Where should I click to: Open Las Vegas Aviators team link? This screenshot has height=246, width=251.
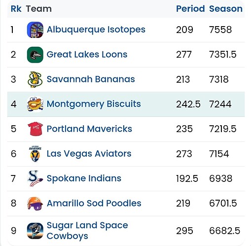(89, 154)
